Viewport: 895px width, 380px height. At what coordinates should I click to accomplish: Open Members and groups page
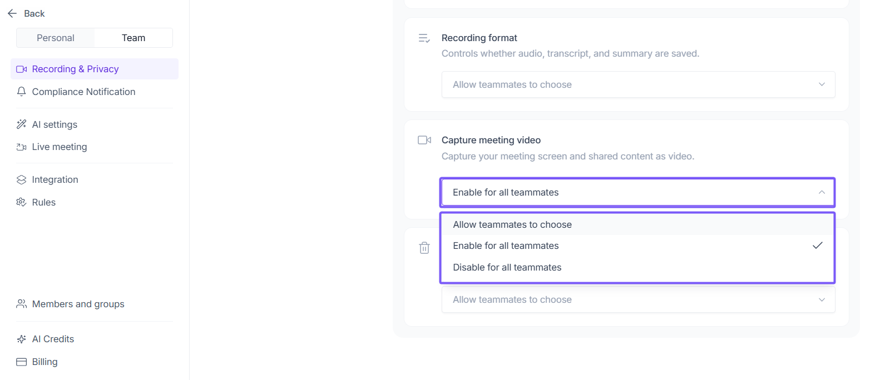coord(78,304)
